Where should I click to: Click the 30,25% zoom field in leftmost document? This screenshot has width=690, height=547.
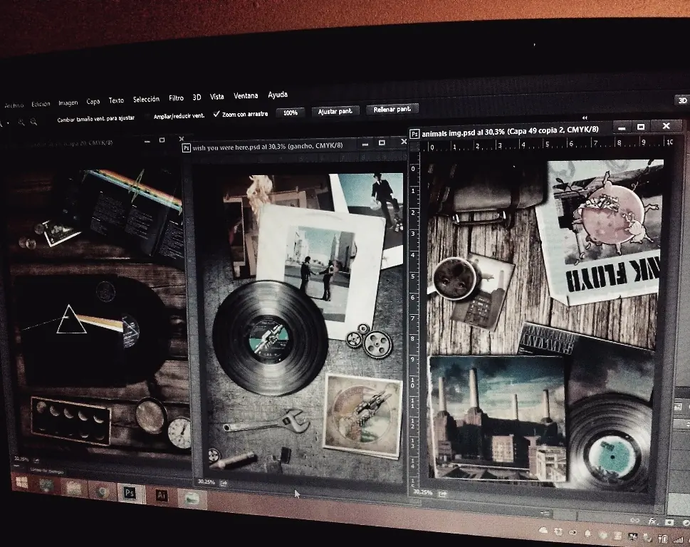[21, 459]
